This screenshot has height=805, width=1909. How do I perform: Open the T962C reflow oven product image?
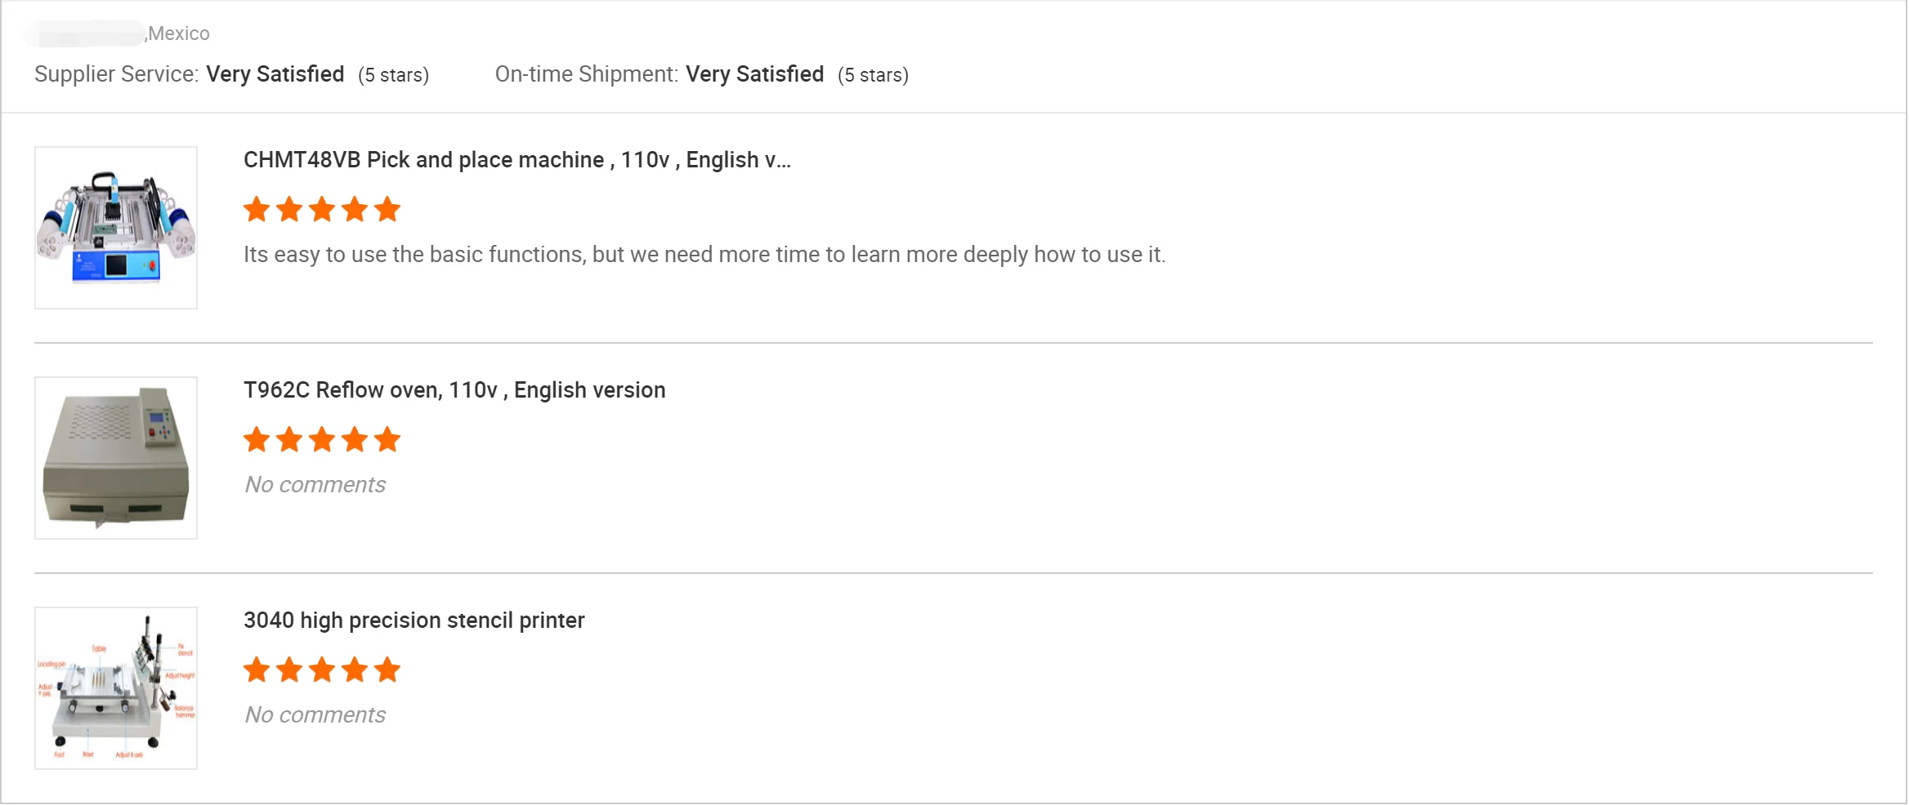click(116, 458)
